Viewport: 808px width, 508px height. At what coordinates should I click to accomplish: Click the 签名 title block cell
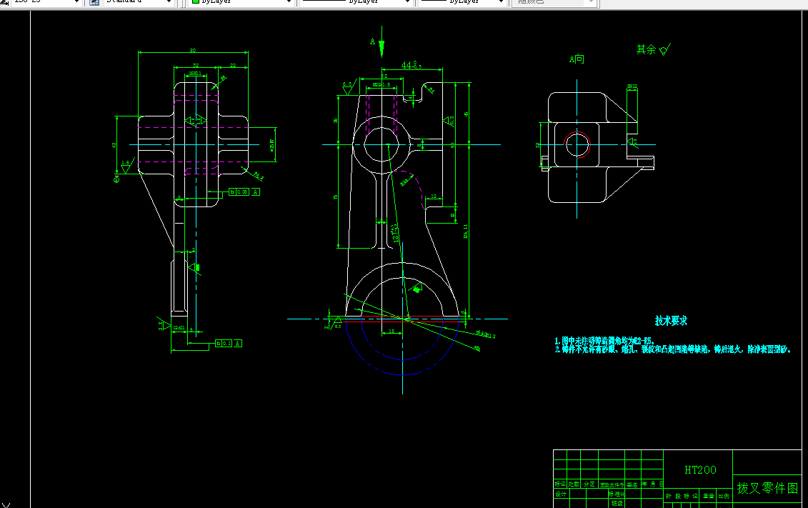click(x=632, y=484)
